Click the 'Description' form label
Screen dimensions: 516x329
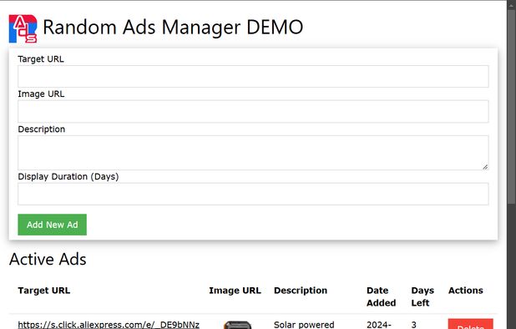pos(42,129)
